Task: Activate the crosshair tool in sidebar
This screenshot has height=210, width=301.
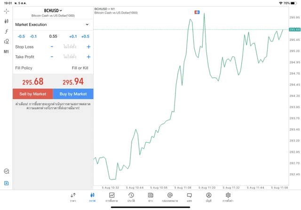Action: point(7,11)
